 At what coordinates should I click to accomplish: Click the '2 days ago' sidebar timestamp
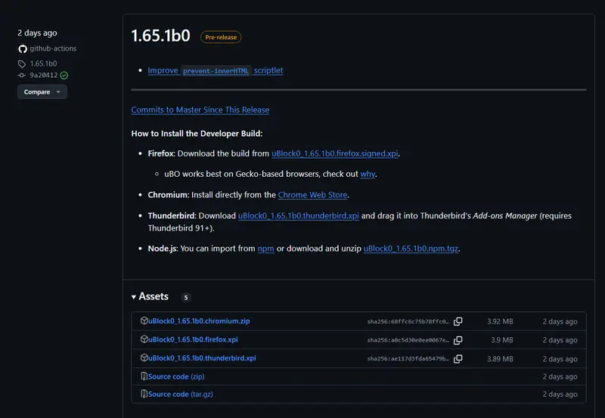click(37, 33)
